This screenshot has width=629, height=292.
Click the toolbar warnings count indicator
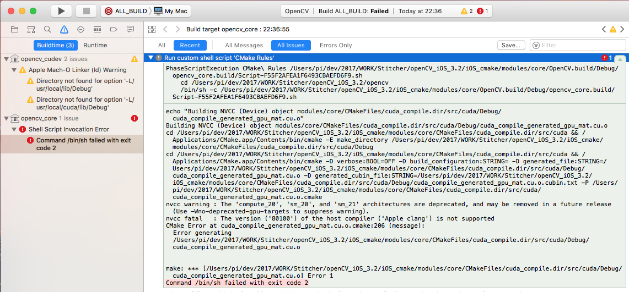pos(467,11)
